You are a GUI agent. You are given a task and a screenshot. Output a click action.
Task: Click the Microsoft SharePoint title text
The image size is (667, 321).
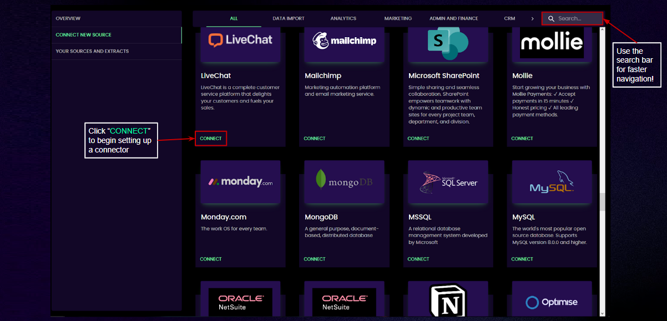[x=444, y=75]
